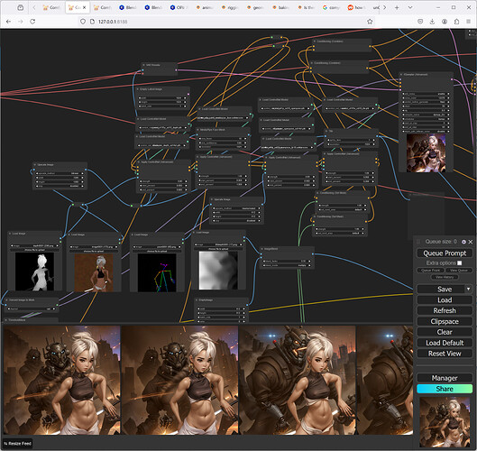This screenshot has height=451, width=477.
Task: Go back with the browser back arrow
Action: pos(8,22)
